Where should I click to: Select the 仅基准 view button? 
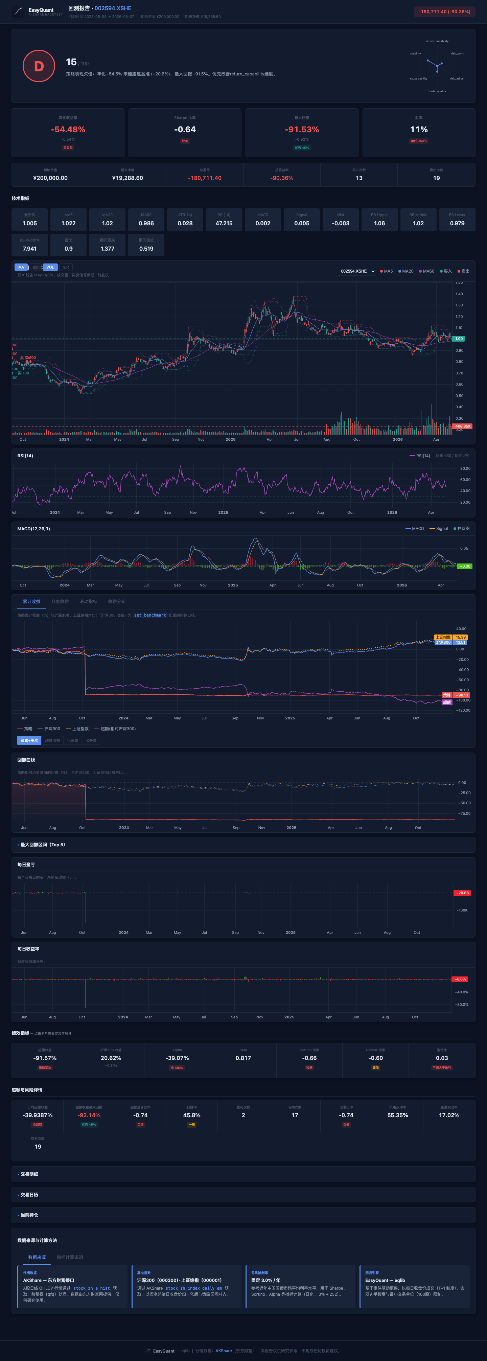91,740
